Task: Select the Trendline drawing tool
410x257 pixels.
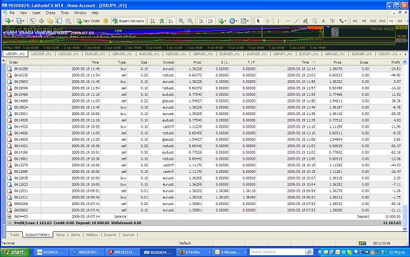Action: [x=297, y=21]
